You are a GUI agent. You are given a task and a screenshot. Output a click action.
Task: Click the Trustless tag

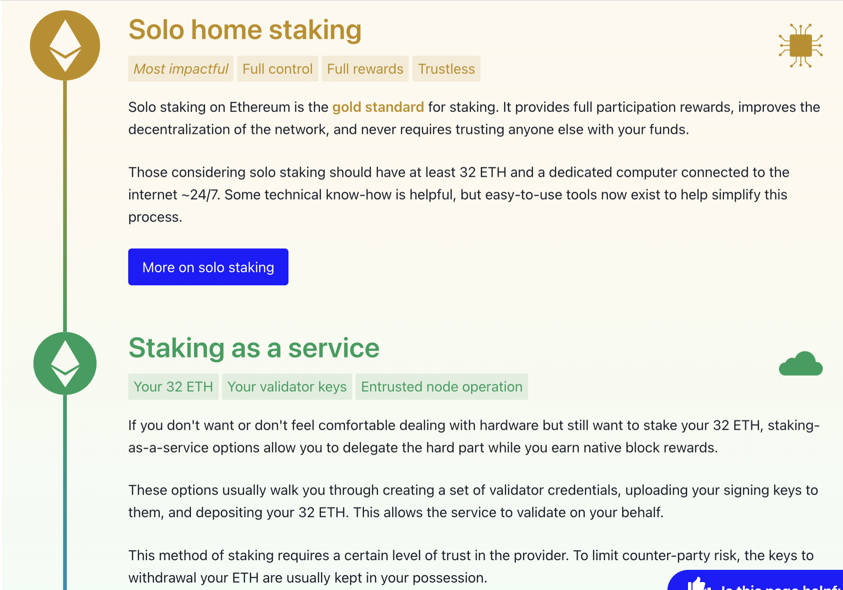[x=446, y=69]
